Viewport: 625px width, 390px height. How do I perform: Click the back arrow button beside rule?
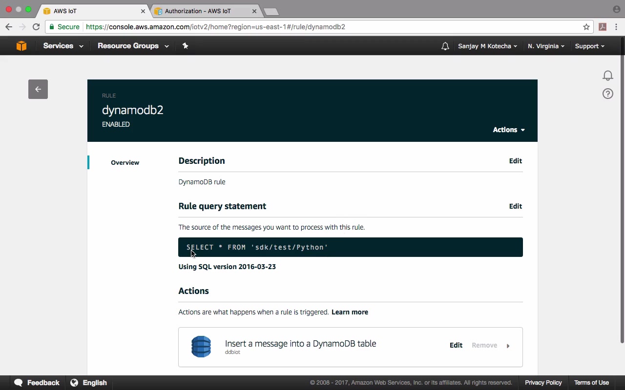pyautogui.click(x=38, y=89)
